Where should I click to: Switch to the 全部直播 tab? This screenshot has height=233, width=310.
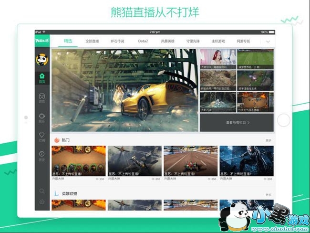point(92,41)
